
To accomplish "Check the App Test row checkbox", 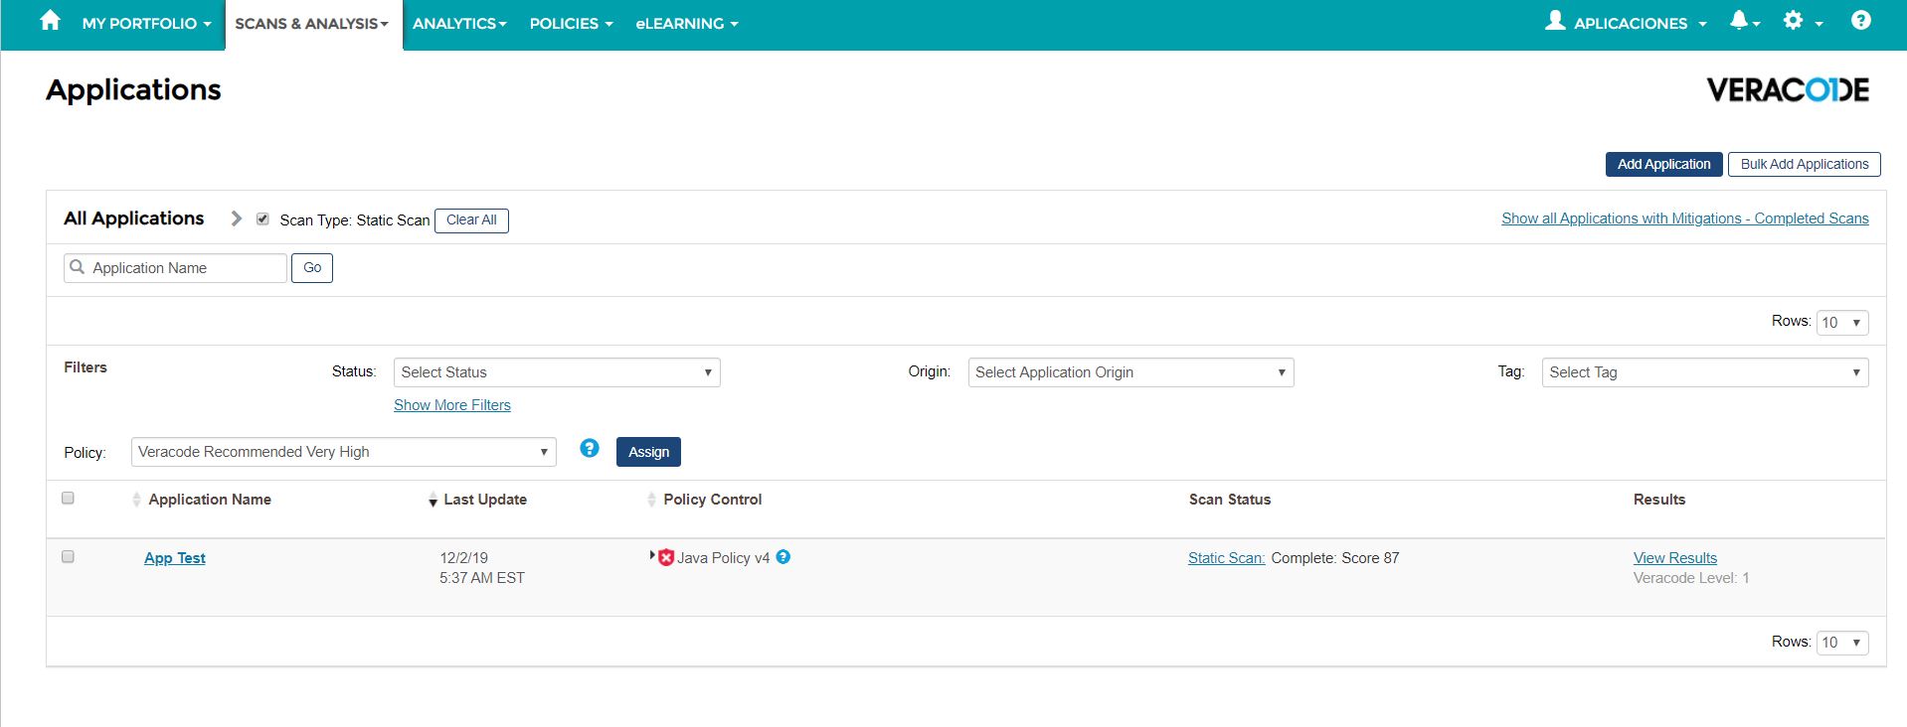I will [x=68, y=556].
